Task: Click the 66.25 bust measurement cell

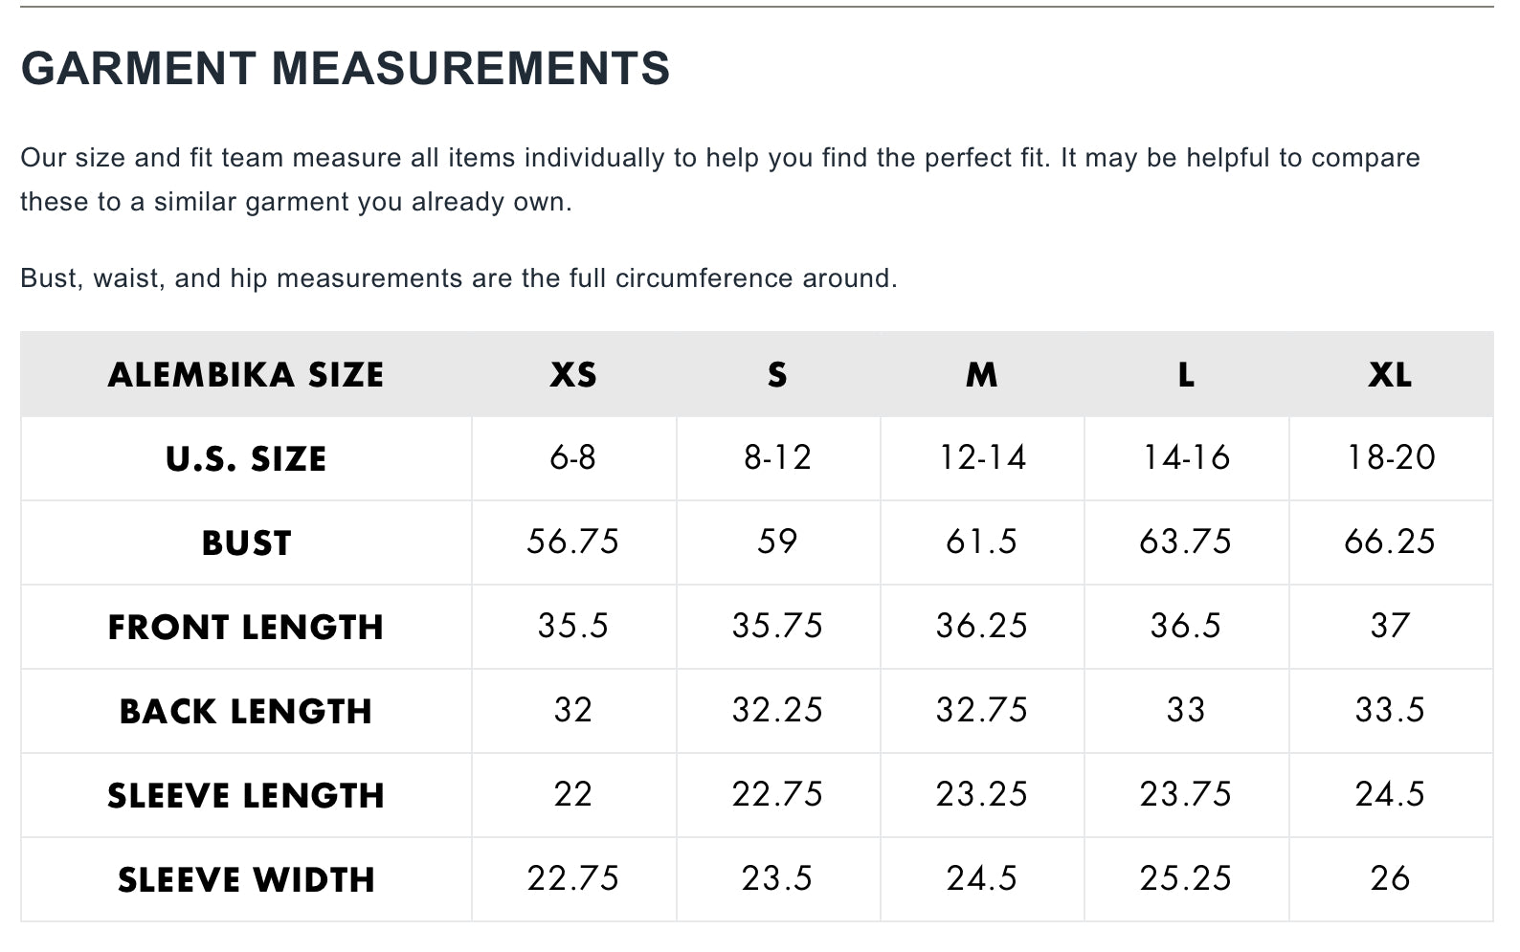Action: [x=1390, y=542]
